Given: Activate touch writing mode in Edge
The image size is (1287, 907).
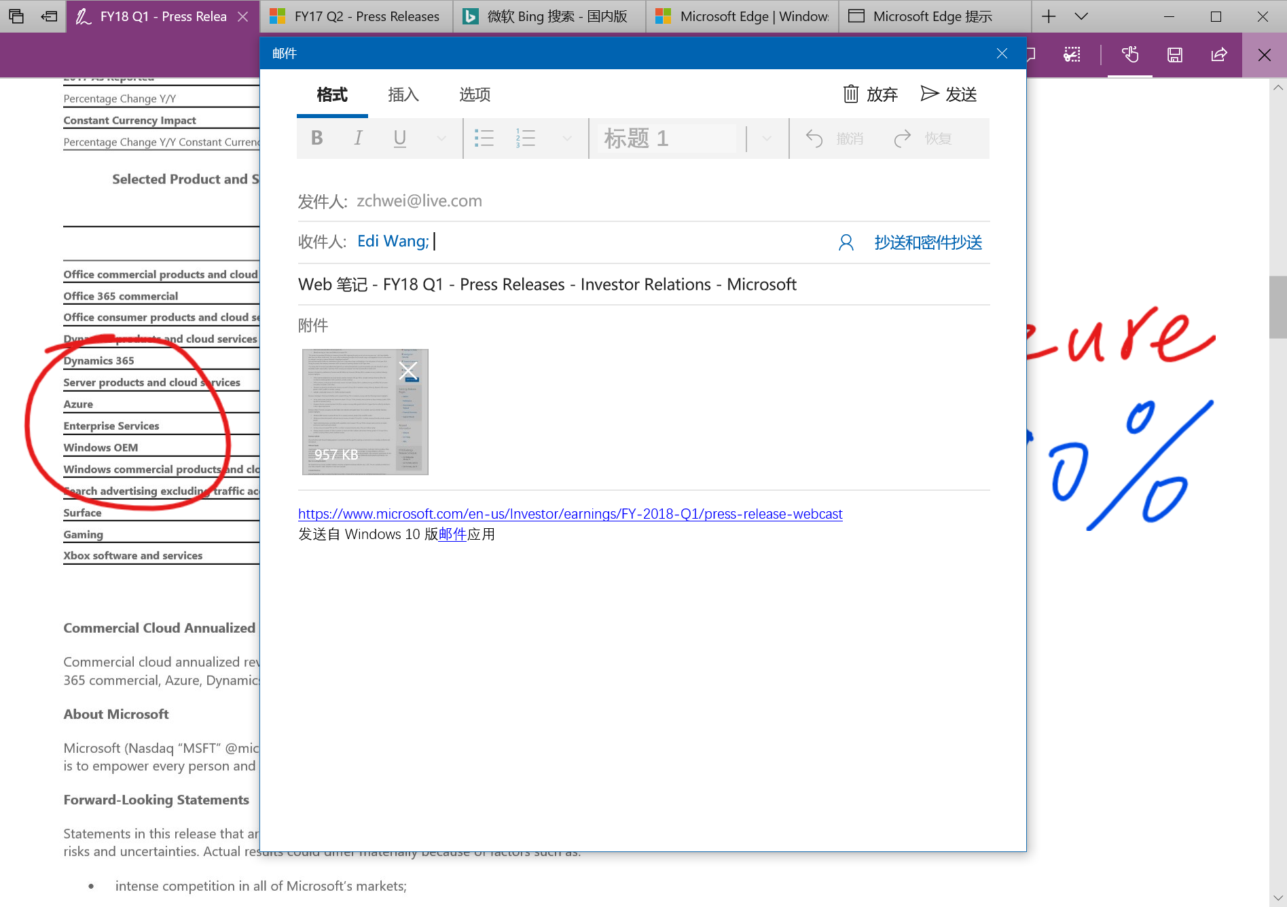Looking at the screenshot, I should (x=1129, y=54).
